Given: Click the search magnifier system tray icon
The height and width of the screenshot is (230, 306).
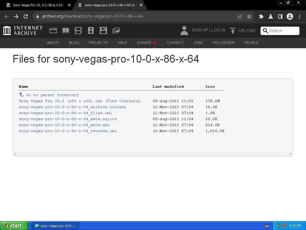Looking at the screenshot, I should (284, 226).
